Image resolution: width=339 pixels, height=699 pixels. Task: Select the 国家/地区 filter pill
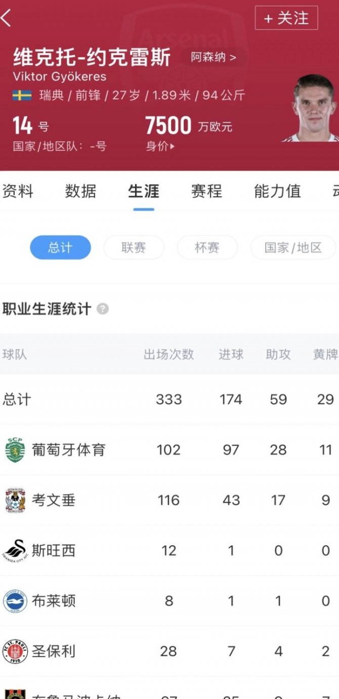click(x=293, y=247)
